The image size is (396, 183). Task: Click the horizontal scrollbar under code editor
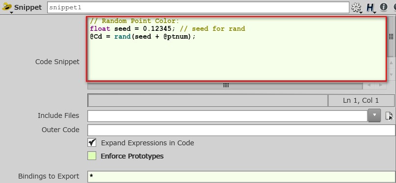click(x=225, y=86)
